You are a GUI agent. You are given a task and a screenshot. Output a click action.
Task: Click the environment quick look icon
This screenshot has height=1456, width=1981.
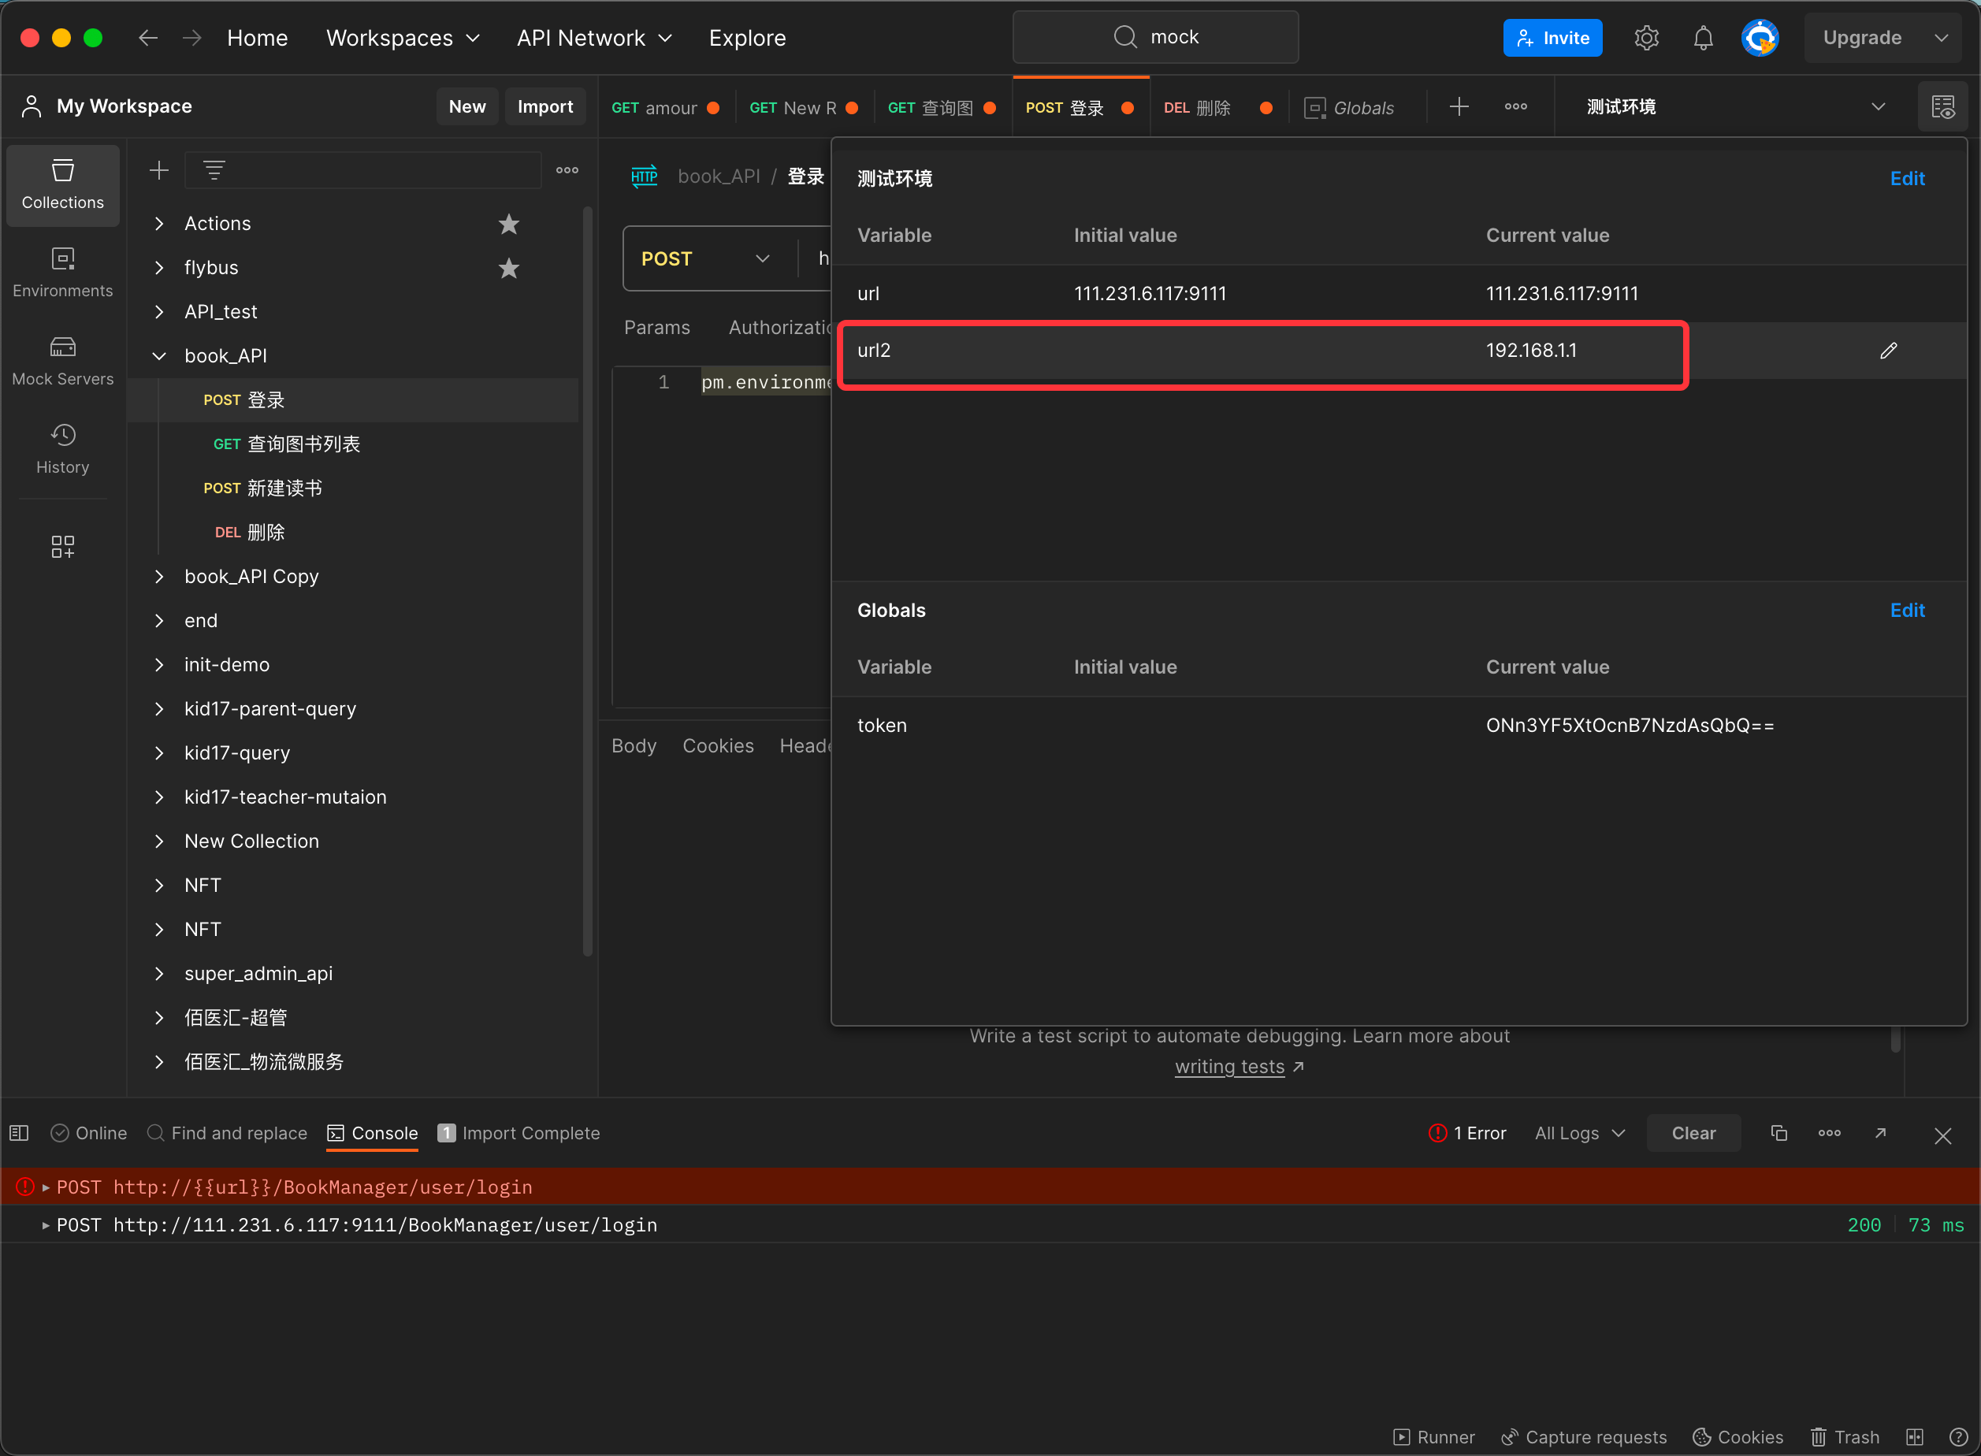1942,106
